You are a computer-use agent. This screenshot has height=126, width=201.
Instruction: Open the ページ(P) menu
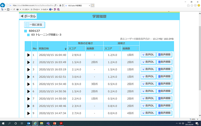click(x=25, y=9)
